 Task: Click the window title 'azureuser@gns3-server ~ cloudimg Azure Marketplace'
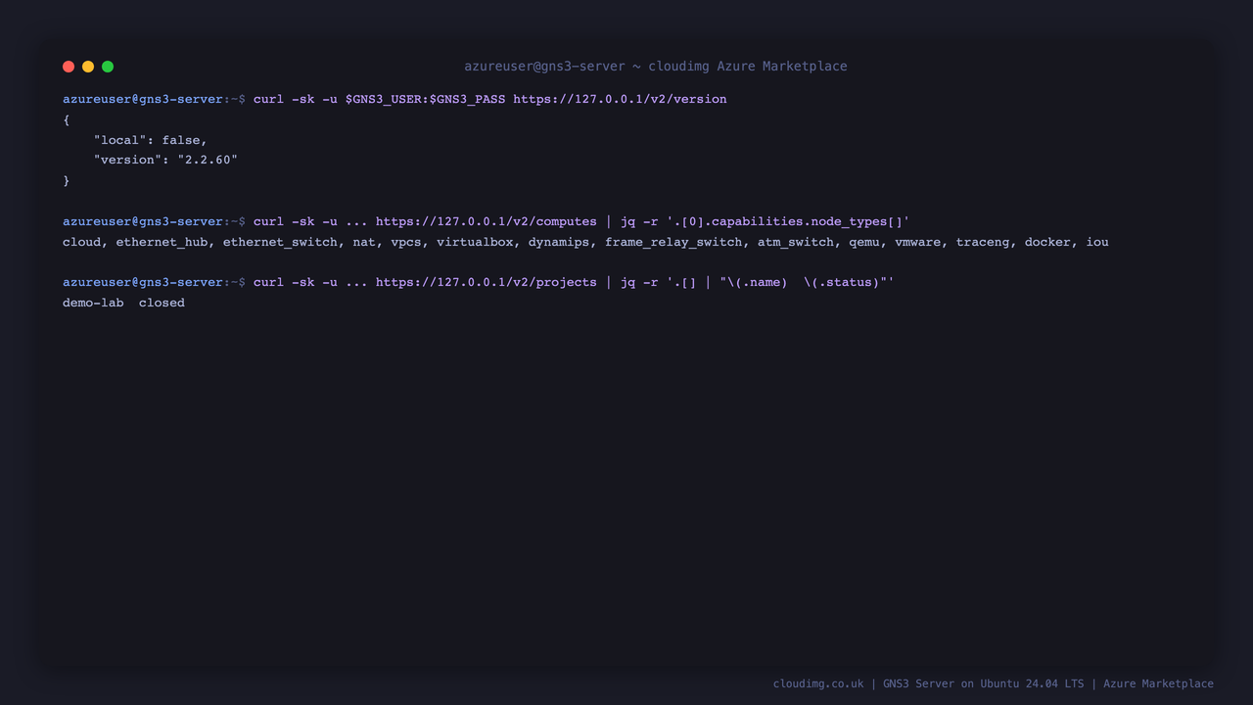(656, 67)
